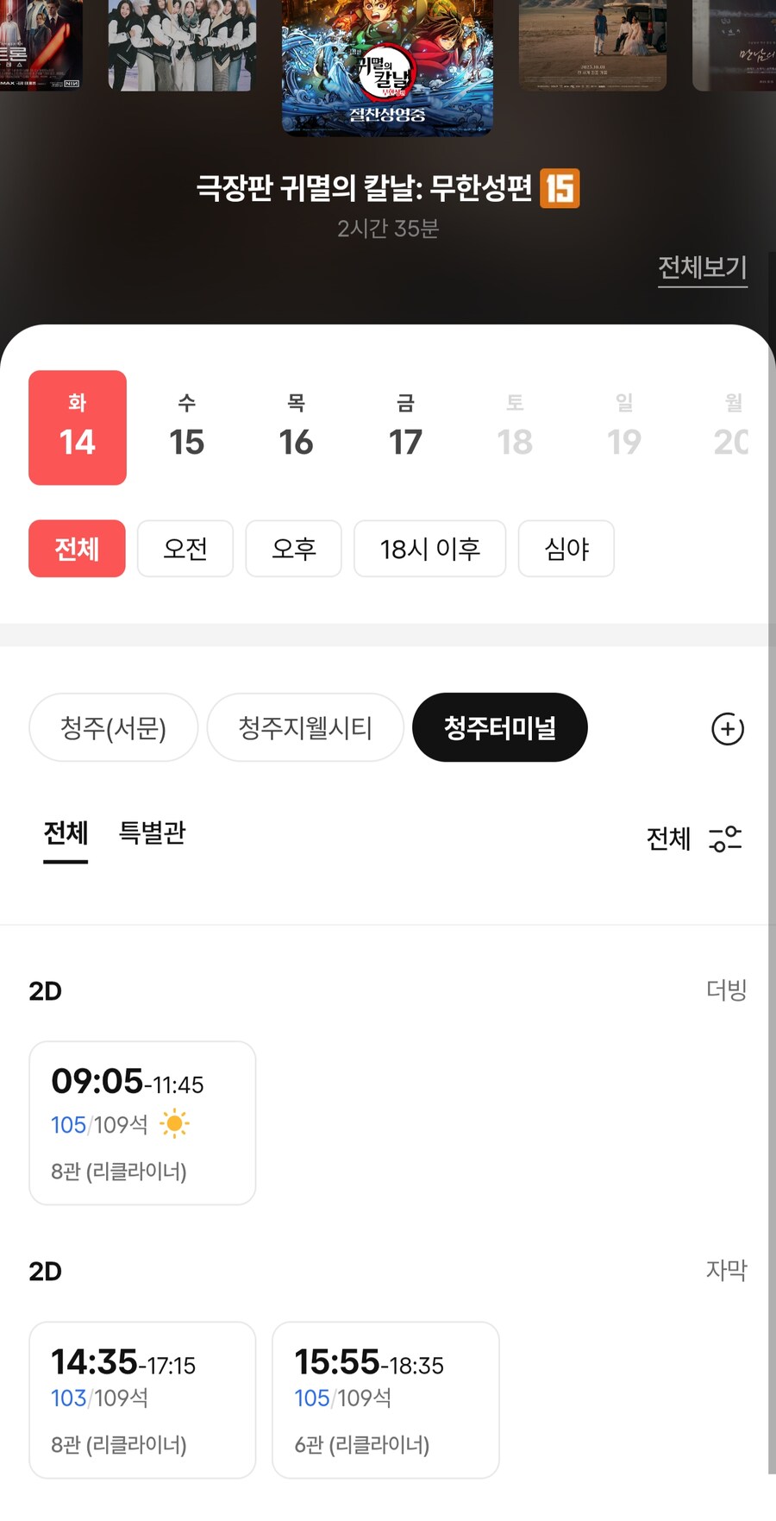
Task: Show showtimes 18시 이후
Action: click(x=429, y=549)
